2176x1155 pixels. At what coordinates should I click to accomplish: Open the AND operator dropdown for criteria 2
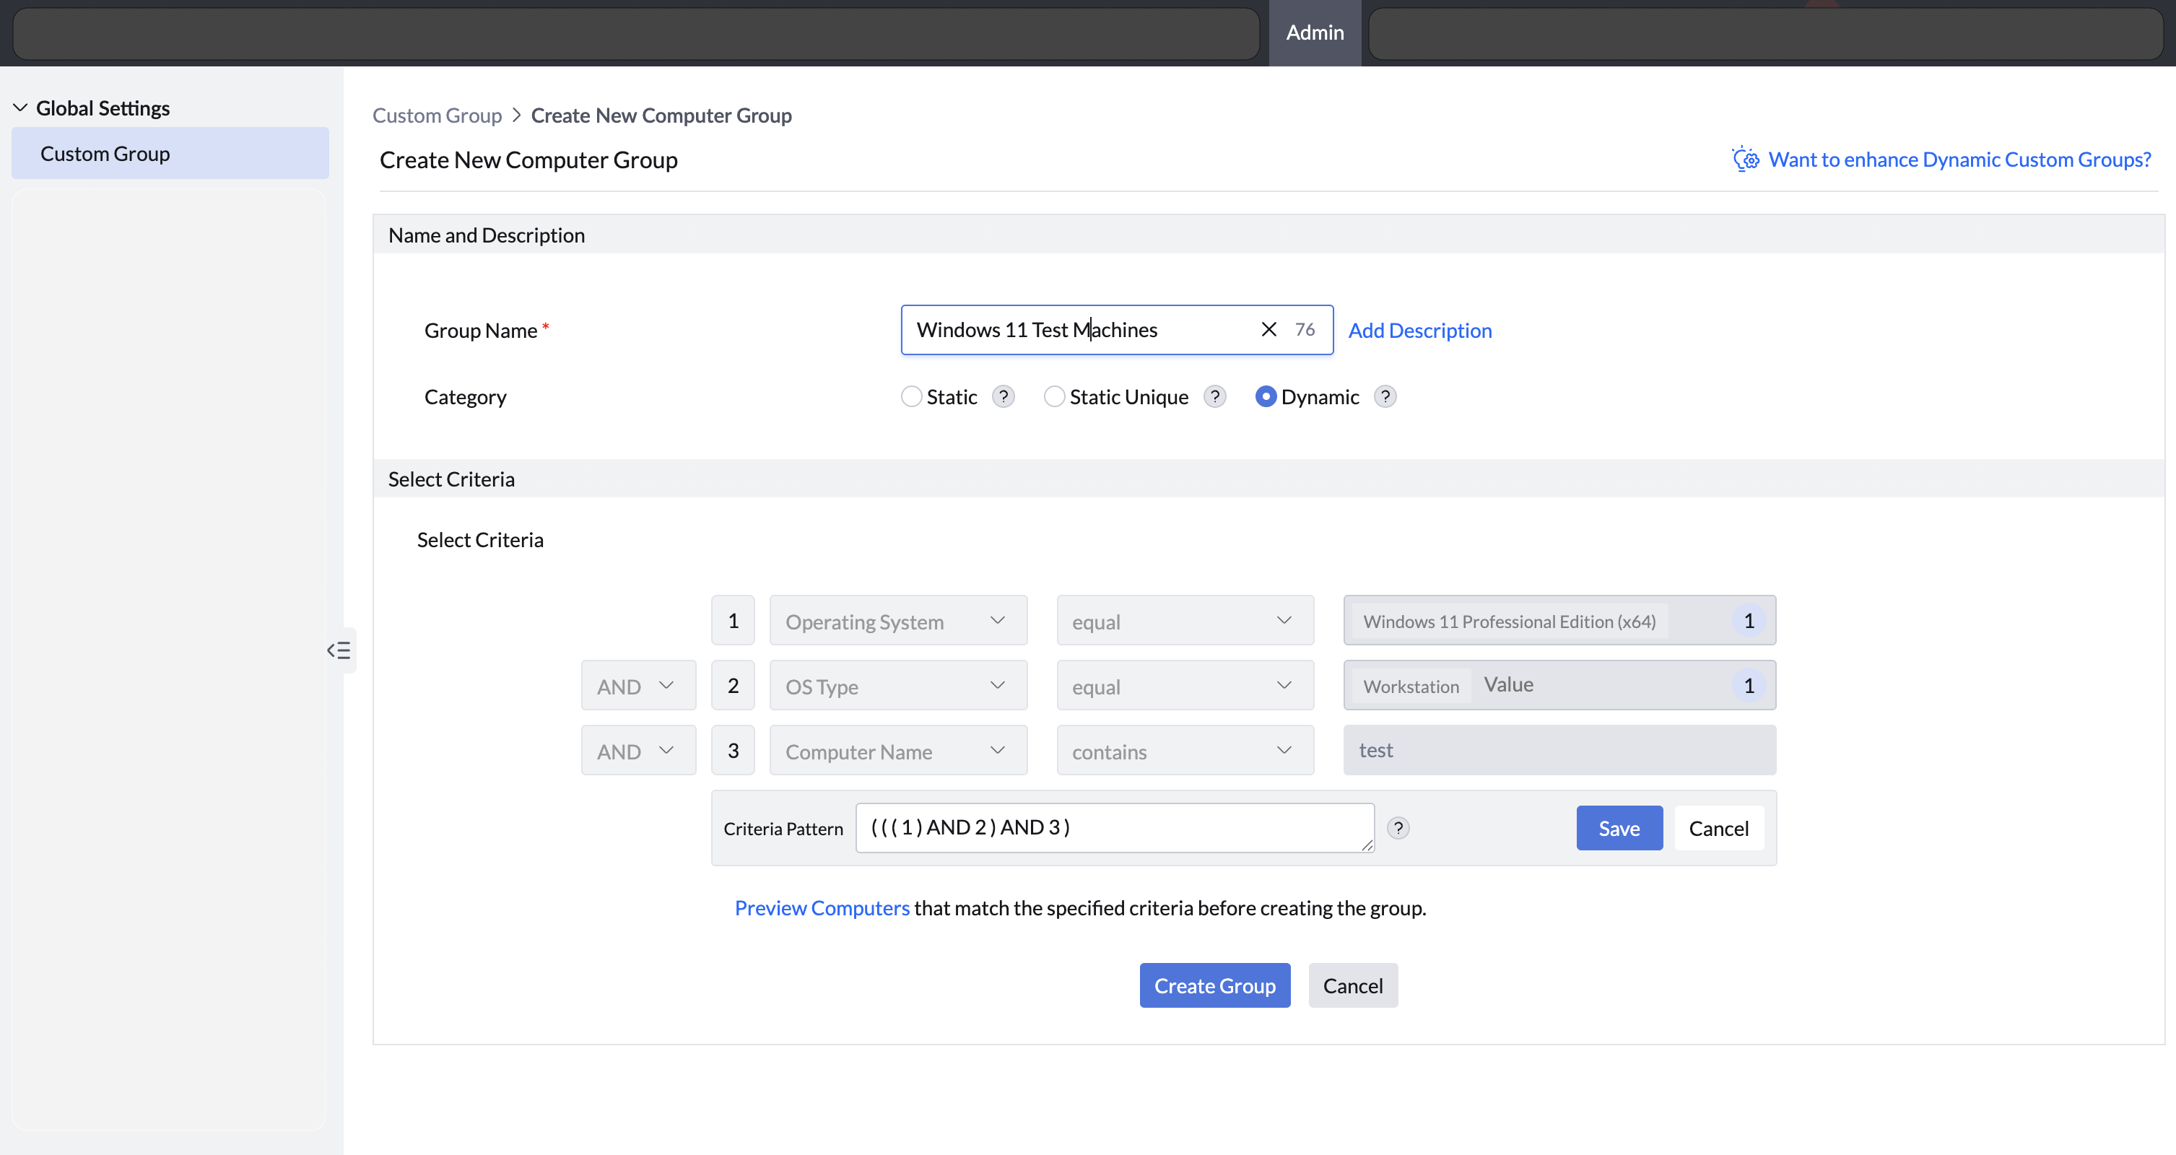637,686
